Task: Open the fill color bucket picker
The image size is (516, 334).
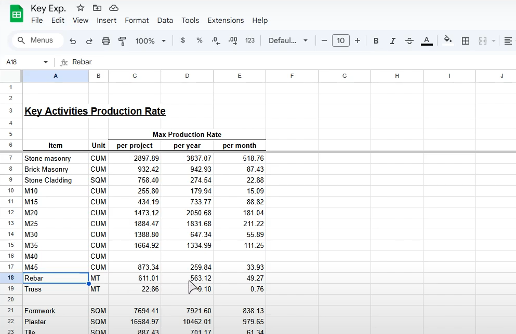Action: click(x=448, y=40)
